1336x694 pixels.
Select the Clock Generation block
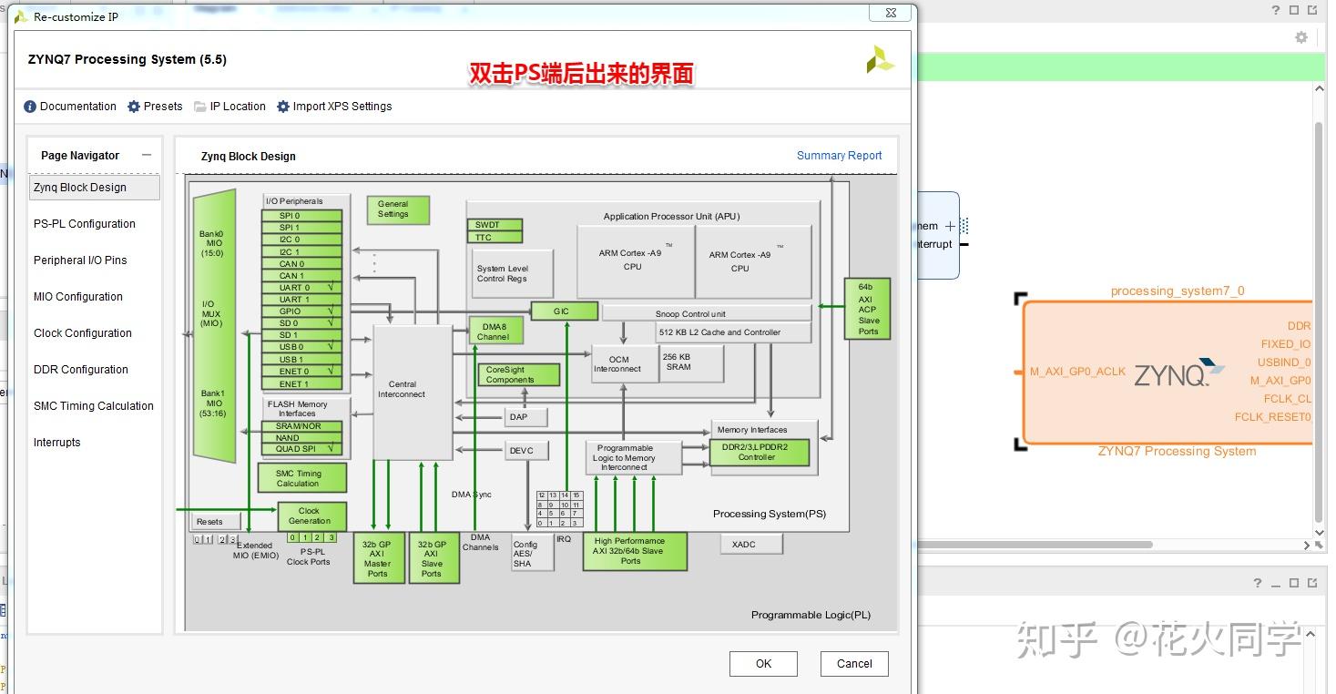tap(311, 515)
